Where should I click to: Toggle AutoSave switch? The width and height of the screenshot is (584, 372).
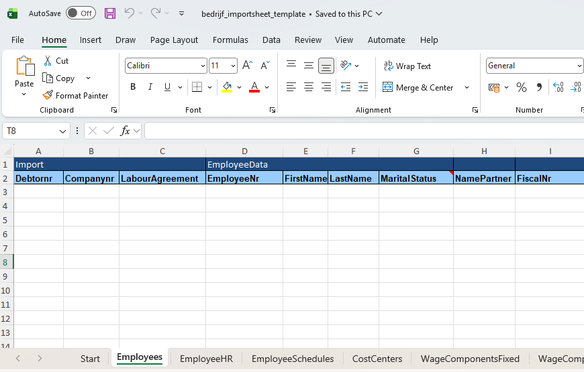tap(81, 13)
